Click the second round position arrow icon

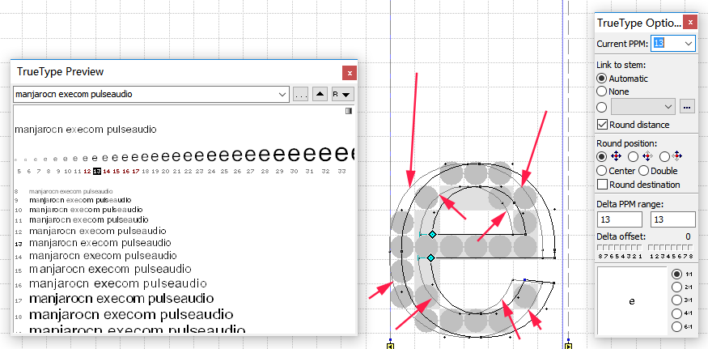(647, 157)
